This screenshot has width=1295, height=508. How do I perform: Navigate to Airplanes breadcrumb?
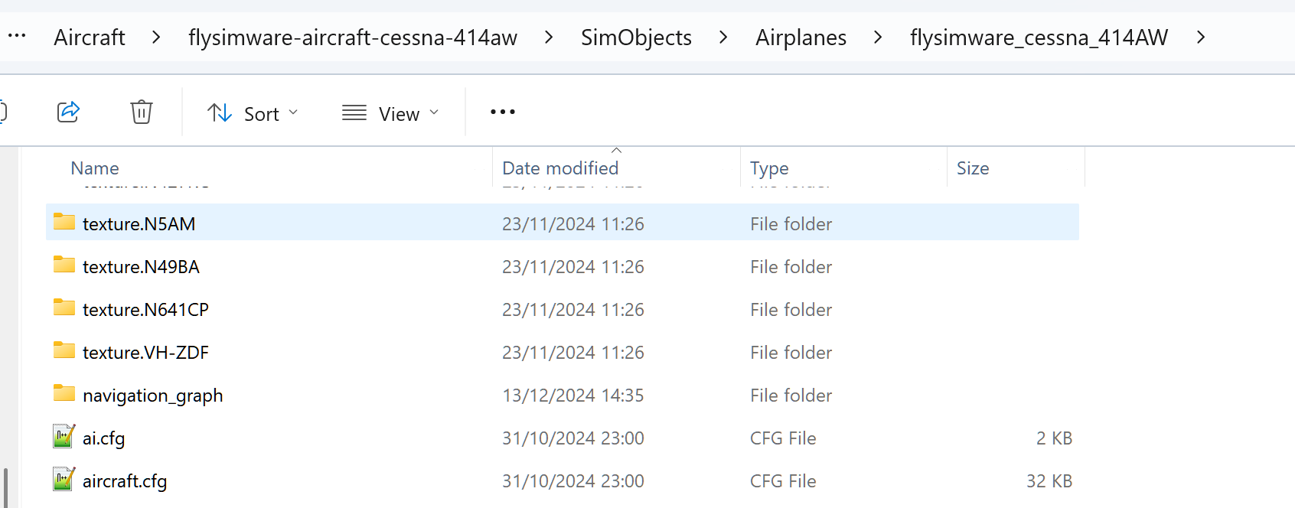801,37
